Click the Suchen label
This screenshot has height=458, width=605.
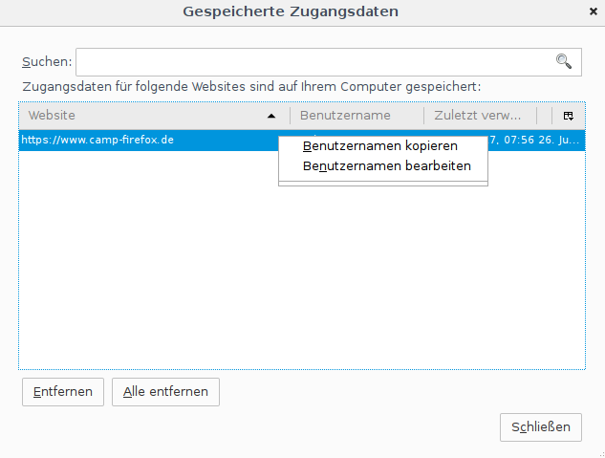[47, 62]
